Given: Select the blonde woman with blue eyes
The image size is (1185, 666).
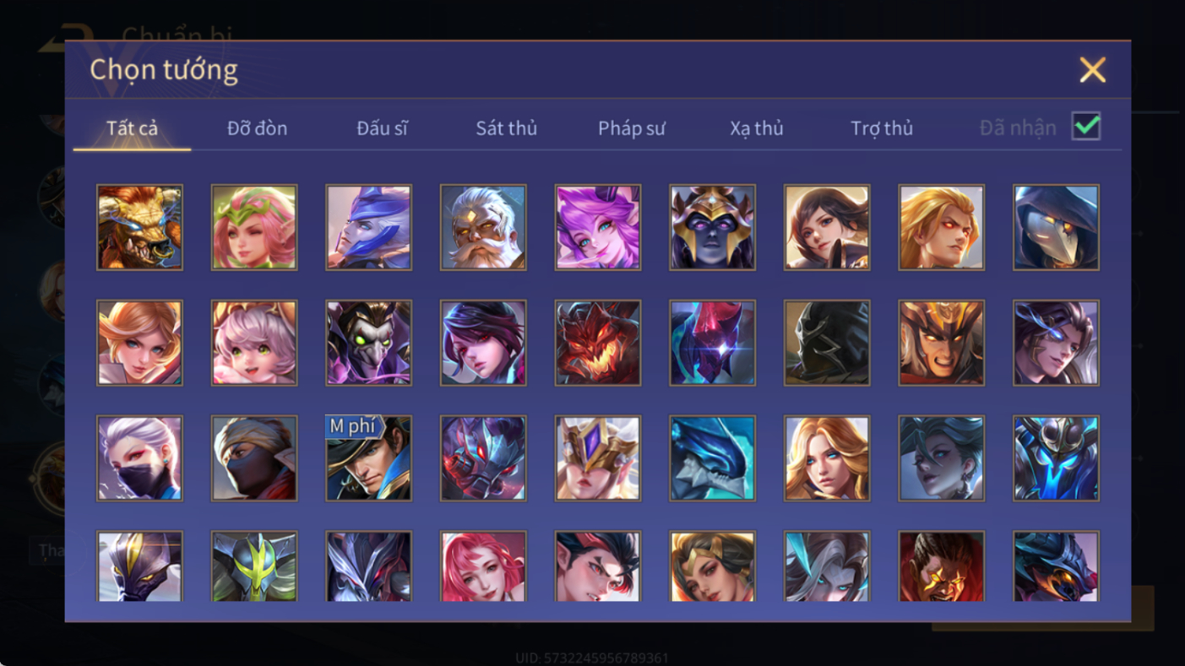Looking at the screenshot, I should [827, 458].
